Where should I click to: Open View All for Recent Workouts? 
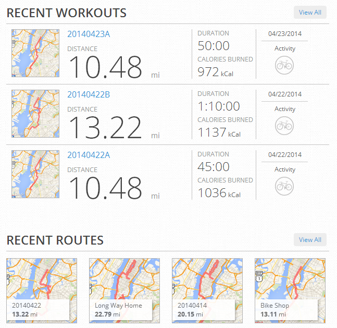click(310, 13)
